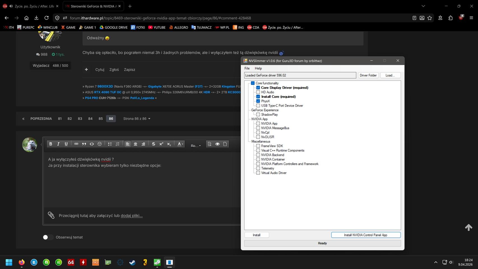
Task: Click the Install NVIDIA Control Panel App button
Action: 366,235
